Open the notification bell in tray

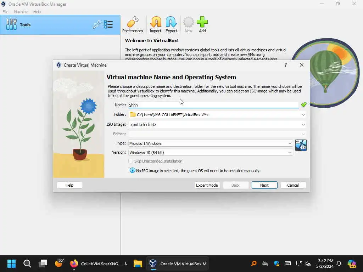pos(339,263)
